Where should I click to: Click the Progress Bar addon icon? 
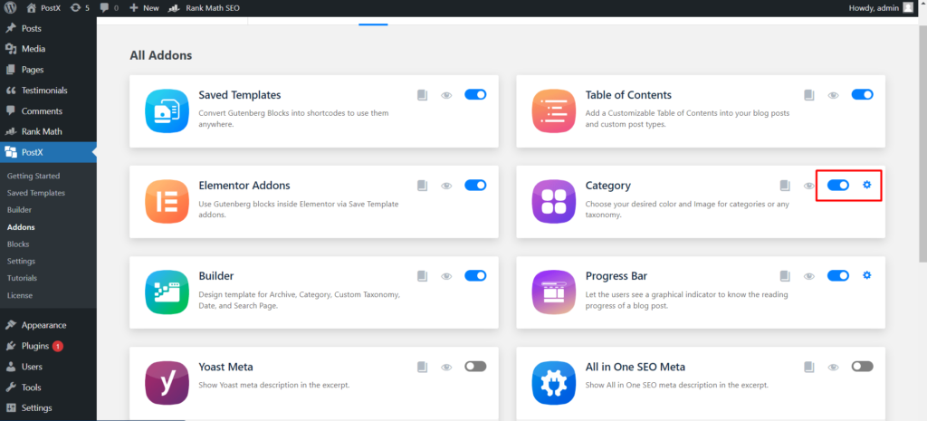[x=554, y=292]
